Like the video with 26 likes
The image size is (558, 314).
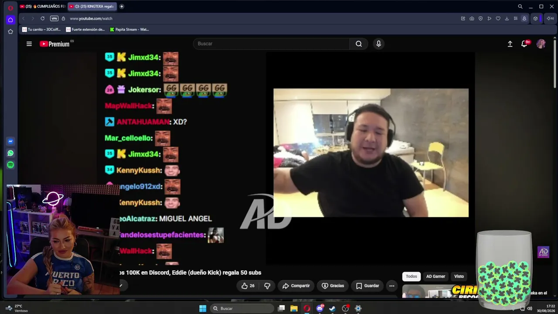tap(248, 286)
